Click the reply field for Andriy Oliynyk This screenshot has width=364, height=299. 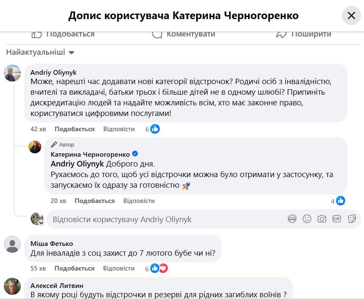coord(166,220)
